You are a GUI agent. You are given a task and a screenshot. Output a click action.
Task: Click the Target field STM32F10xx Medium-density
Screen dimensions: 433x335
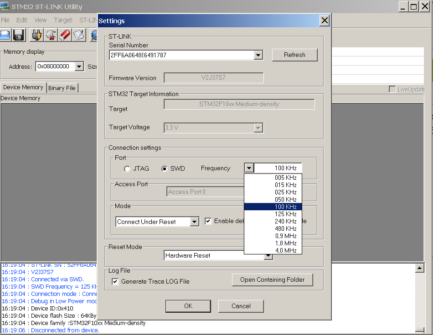point(239,104)
